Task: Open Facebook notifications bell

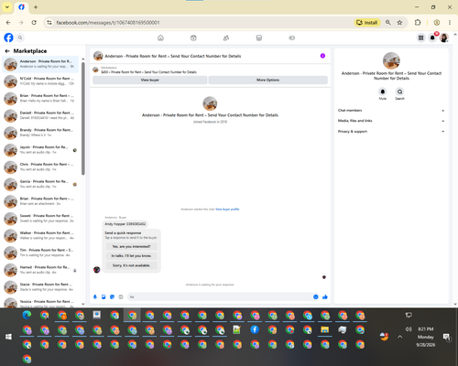Action: tap(432, 38)
